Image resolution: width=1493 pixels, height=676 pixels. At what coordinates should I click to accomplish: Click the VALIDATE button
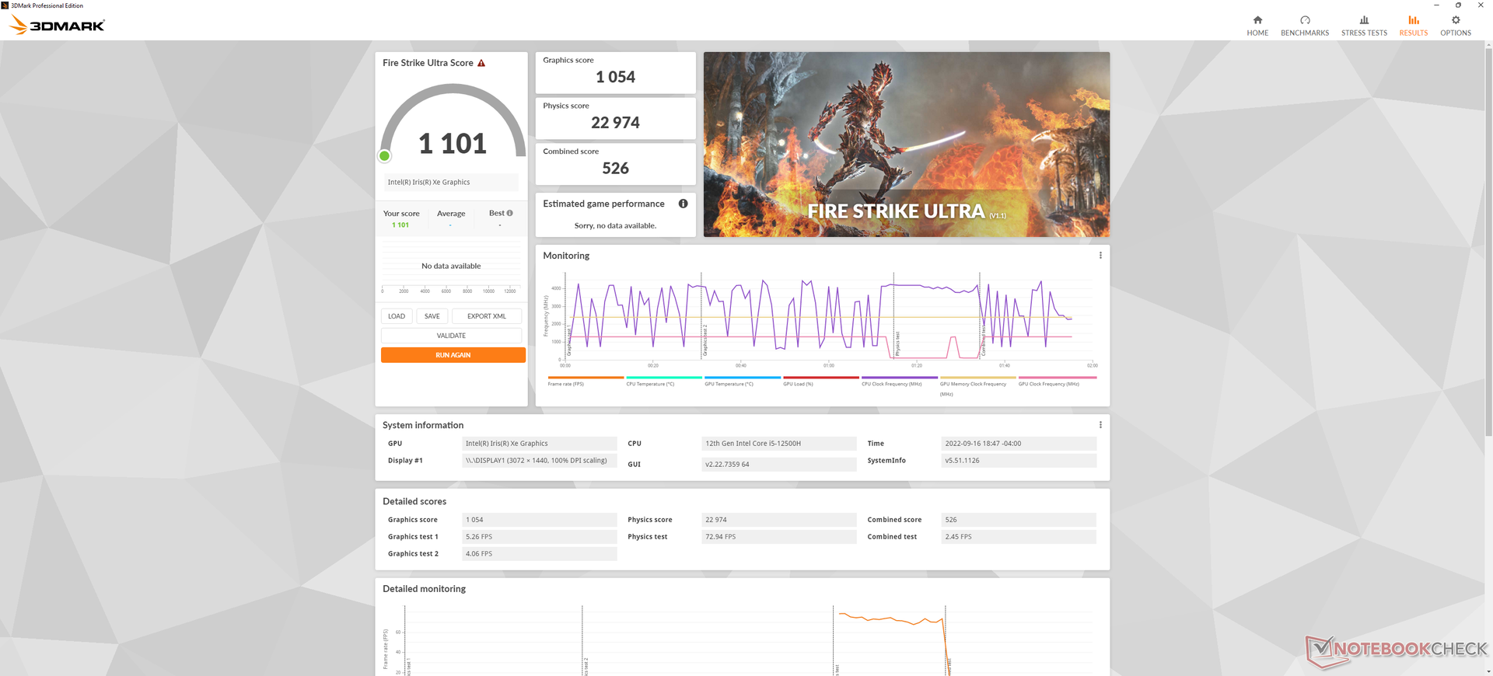coord(451,336)
